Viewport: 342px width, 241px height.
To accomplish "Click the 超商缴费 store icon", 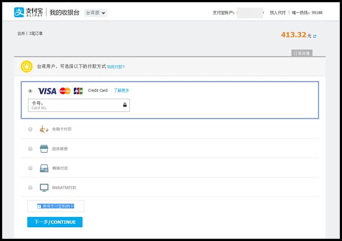I will (x=44, y=148).
